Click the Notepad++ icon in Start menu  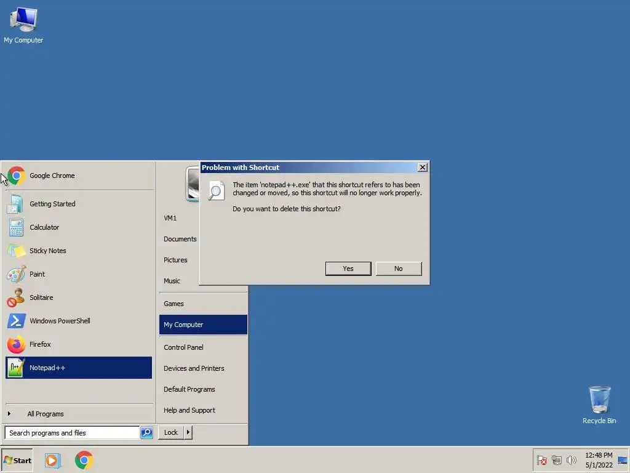click(x=16, y=368)
